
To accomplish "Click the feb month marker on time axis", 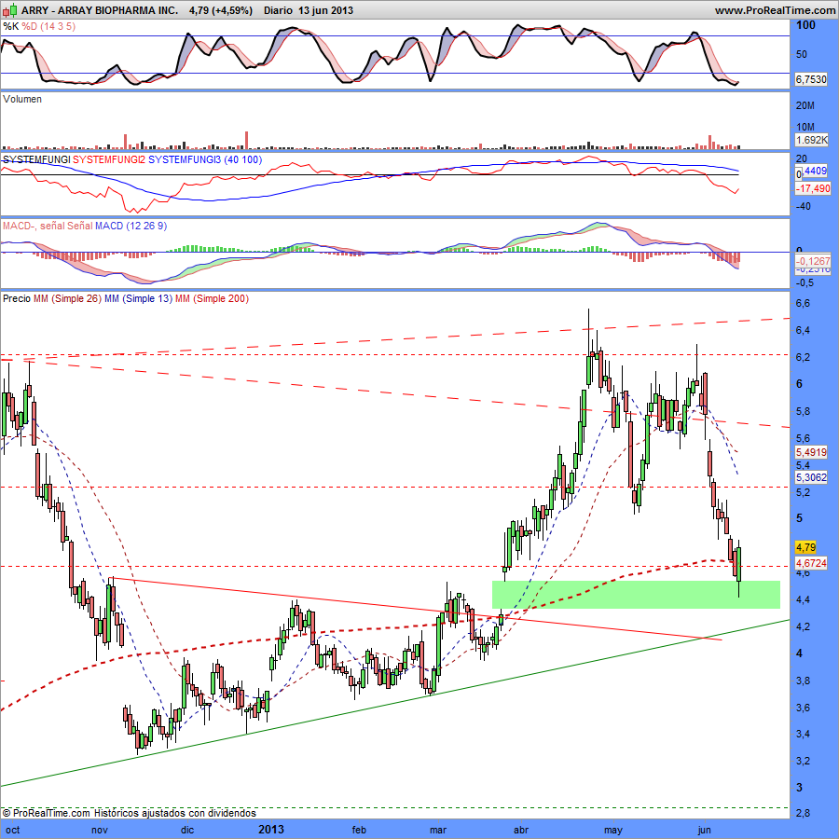I will point(359,830).
